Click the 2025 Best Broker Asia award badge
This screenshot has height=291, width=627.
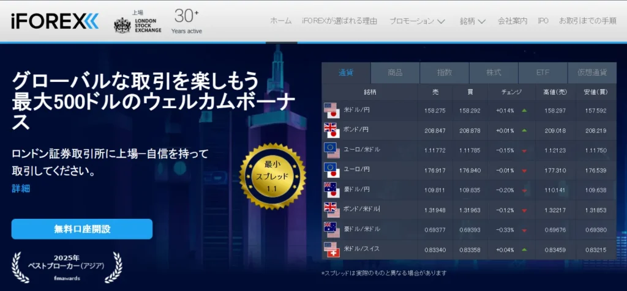(67, 267)
